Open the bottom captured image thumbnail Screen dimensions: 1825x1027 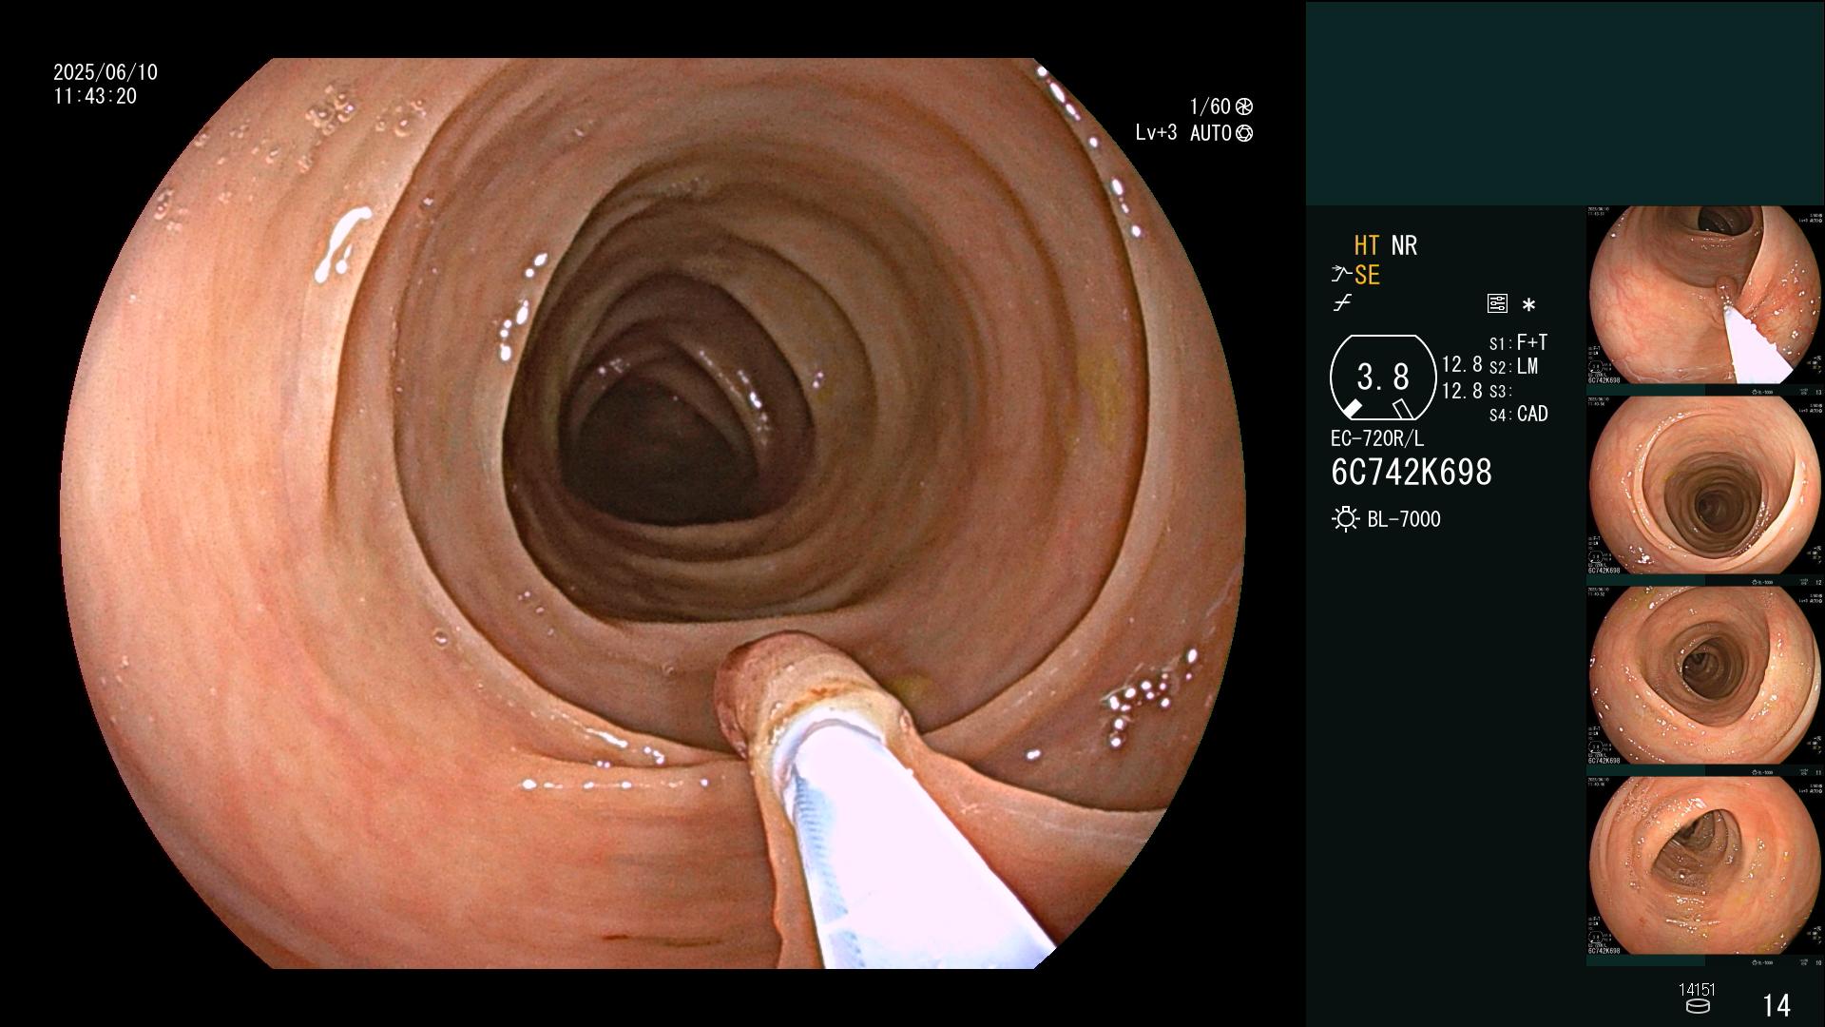coord(1704,865)
